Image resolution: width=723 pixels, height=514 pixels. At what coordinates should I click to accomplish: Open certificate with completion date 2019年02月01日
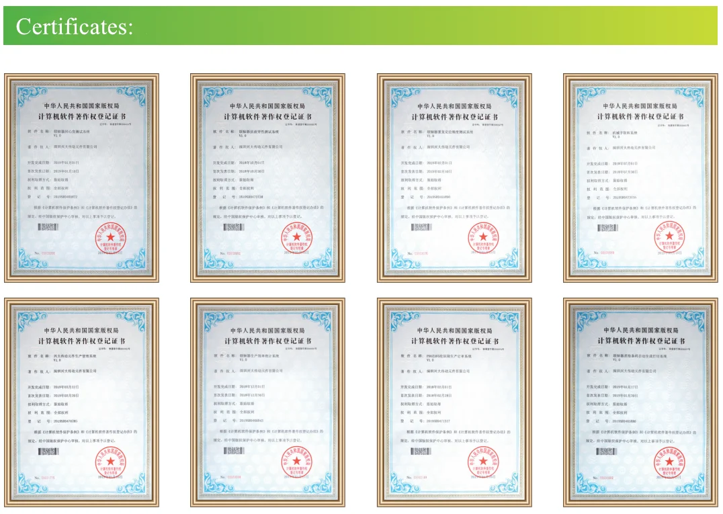454,178
